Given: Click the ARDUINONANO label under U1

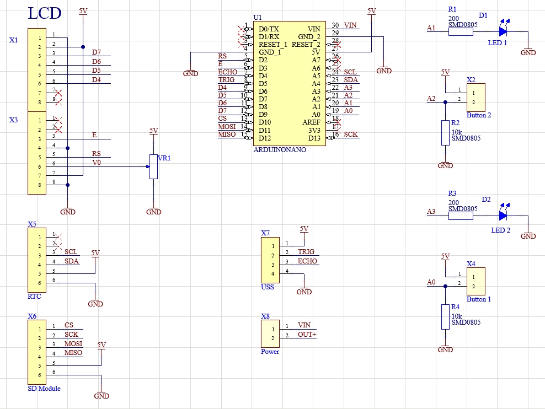Looking at the screenshot, I should tap(279, 149).
